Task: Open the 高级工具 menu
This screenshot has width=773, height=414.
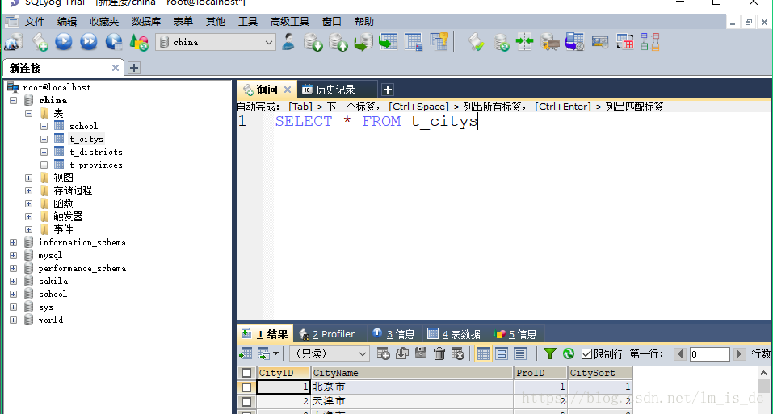Action: pos(289,22)
